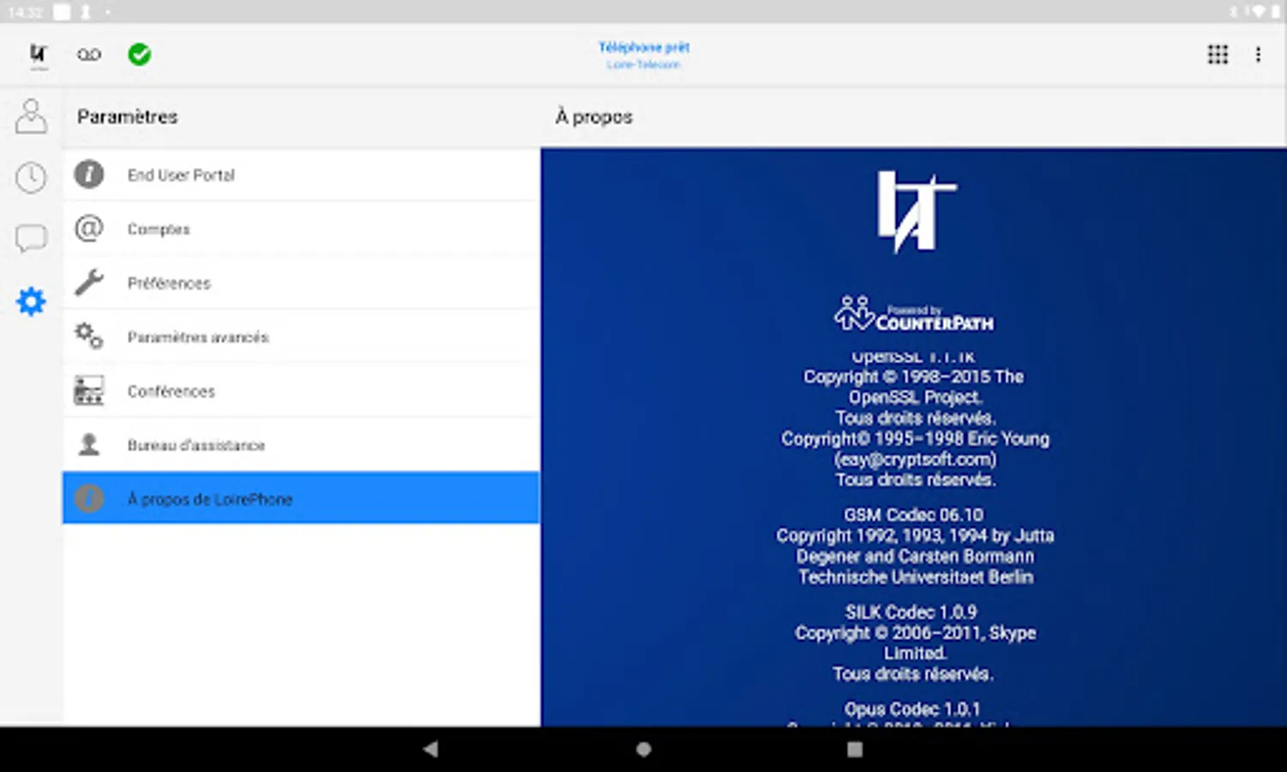
Task: Tap the Conférences icon
Action: click(x=89, y=390)
